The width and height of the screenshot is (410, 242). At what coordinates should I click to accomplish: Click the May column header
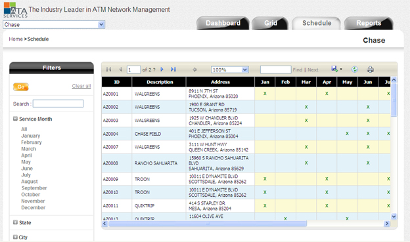(347, 82)
